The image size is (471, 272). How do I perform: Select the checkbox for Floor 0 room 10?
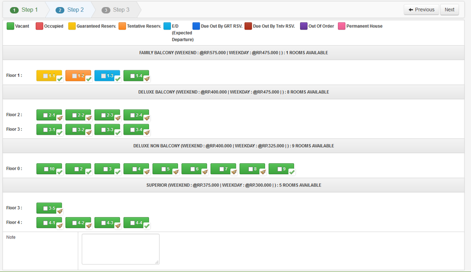46,169
